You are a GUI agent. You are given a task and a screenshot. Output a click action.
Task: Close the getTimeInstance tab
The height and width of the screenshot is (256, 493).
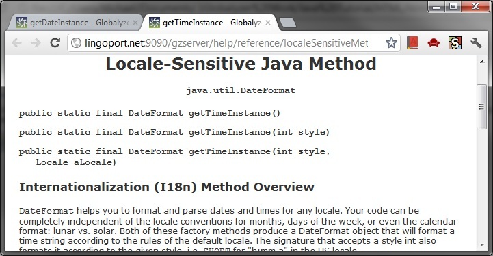click(268, 23)
